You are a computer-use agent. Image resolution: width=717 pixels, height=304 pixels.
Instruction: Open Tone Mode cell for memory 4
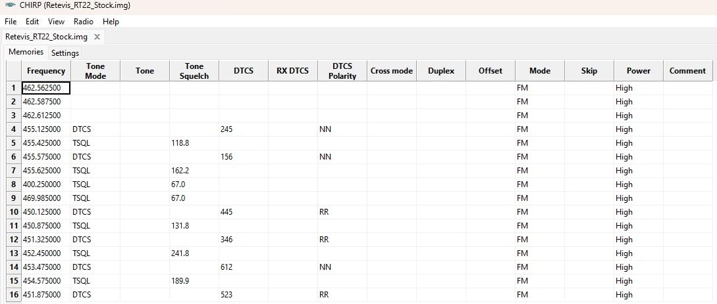[95, 129]
